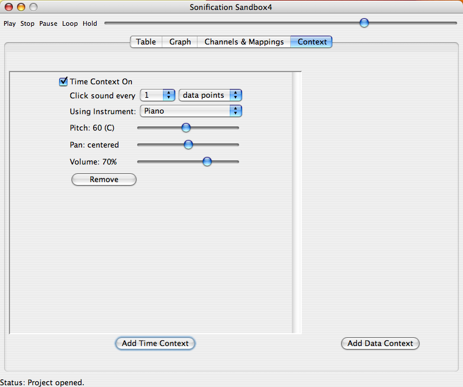Click the Pitch: 60 (C) label
463x387 pixels.
click(92, 128)
